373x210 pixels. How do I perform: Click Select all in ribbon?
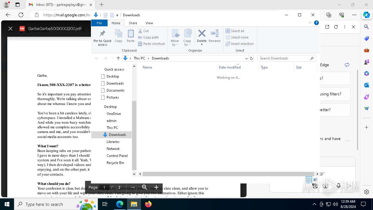(x=235, y=31)
